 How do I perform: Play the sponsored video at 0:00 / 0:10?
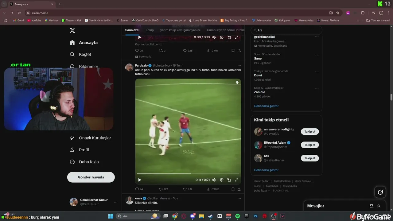tap(140, 37)
